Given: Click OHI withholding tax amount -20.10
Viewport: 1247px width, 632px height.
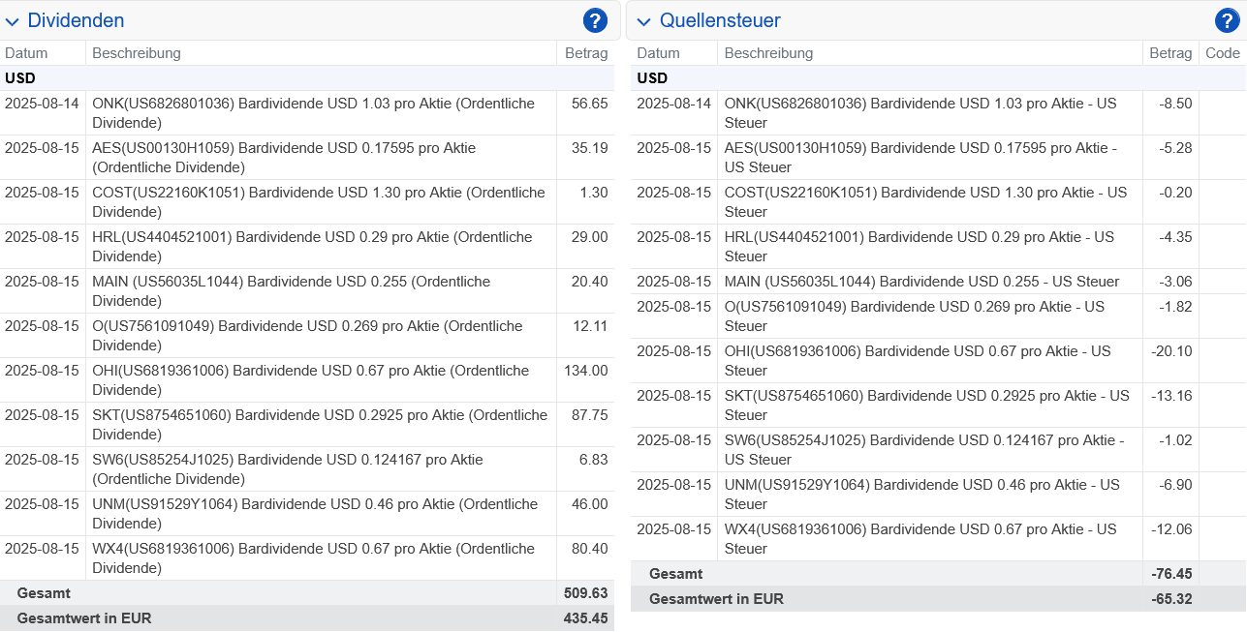Looking at the screenshot, I should pyautogui.click(x=1171, y=351).
